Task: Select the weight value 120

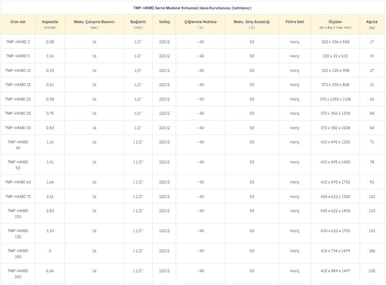Action: [372, 197]
